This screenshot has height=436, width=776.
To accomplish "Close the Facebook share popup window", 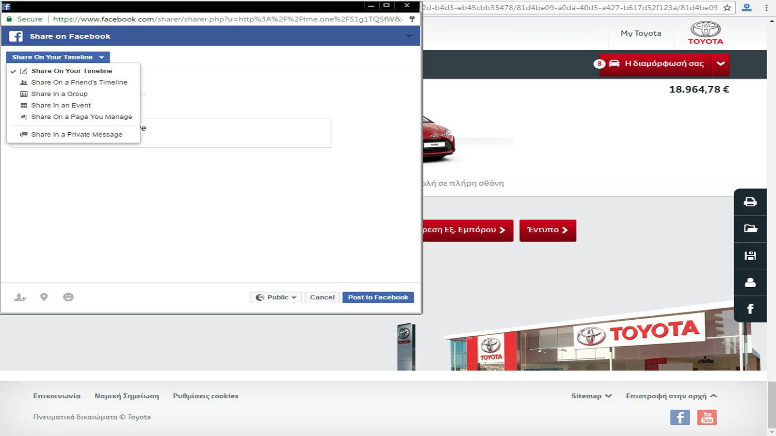I will (x=407, y=6).
